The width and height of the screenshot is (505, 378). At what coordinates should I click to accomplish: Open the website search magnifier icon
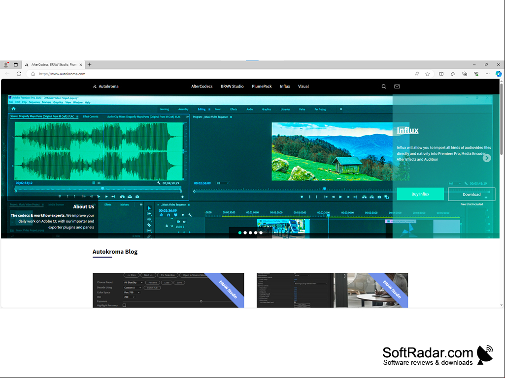point(384,87)
